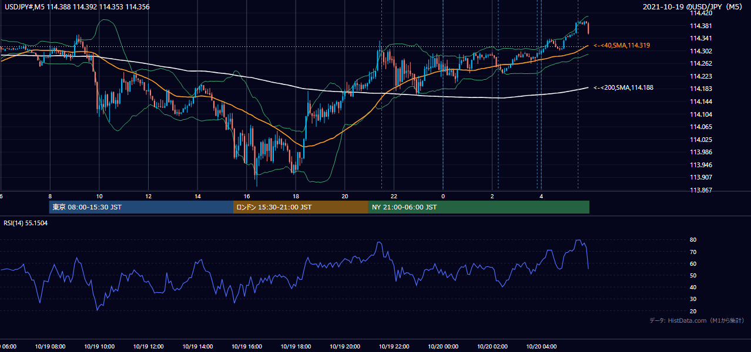Click the 10/19 06:00 bottom time label

coord(8,347)
